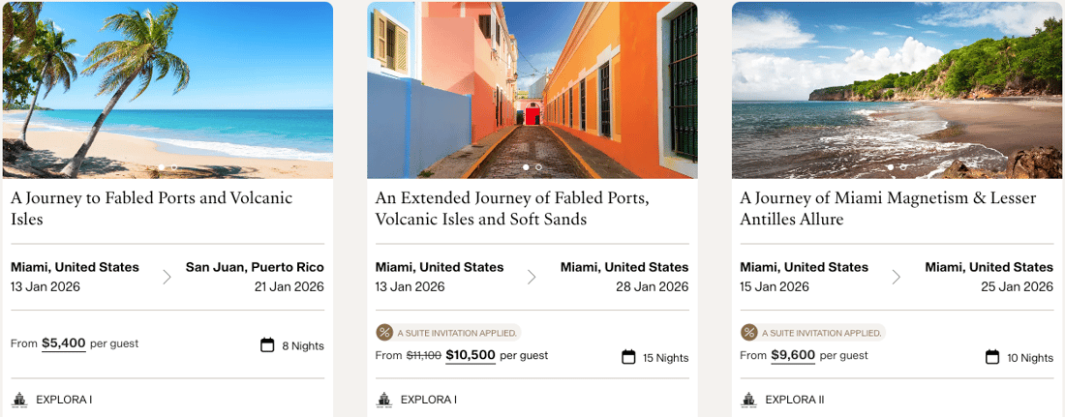Viewport: 1065px width, 417px height.
Task: Select second carousel dot on orange street image
Action: pyautogui.click(x=538, y=167)
